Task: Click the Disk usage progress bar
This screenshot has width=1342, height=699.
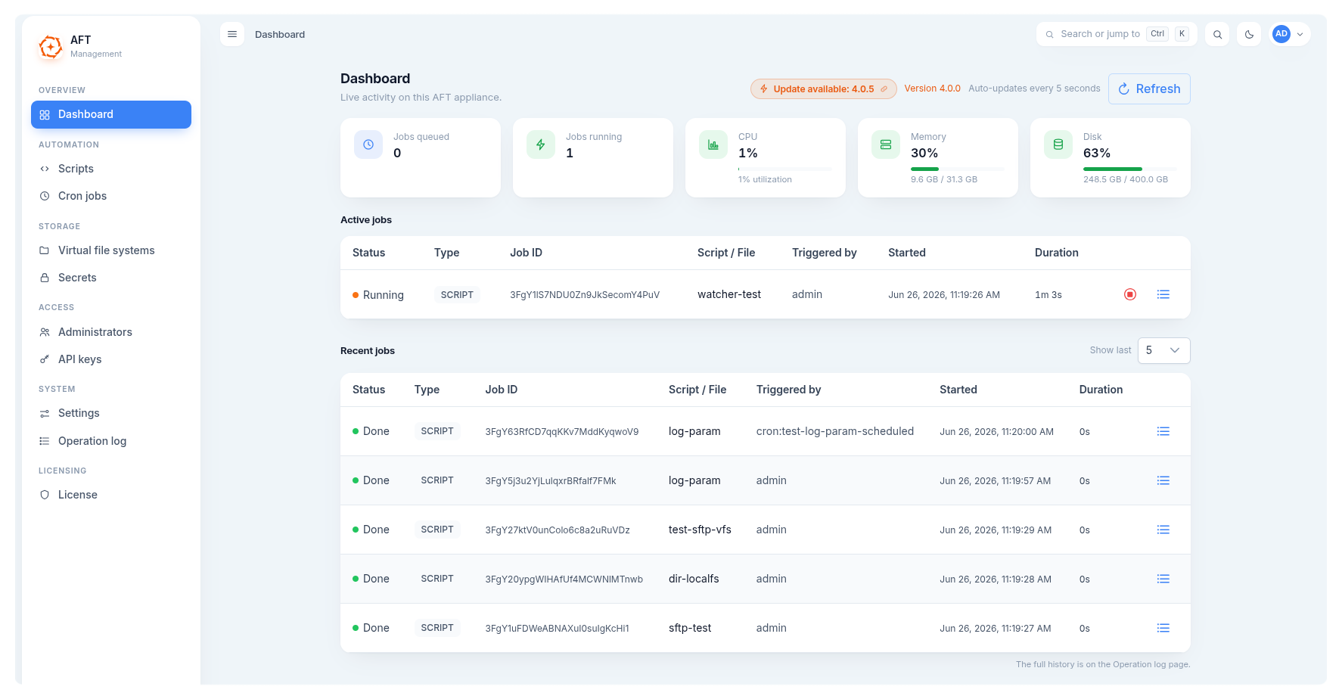Action: [1130, 169]
